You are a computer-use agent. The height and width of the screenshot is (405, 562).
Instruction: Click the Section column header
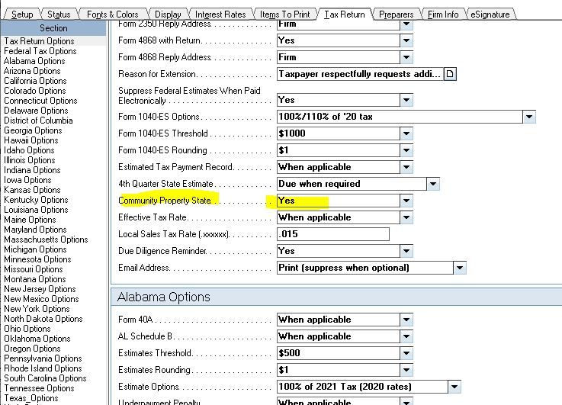(x=53, y=28)
